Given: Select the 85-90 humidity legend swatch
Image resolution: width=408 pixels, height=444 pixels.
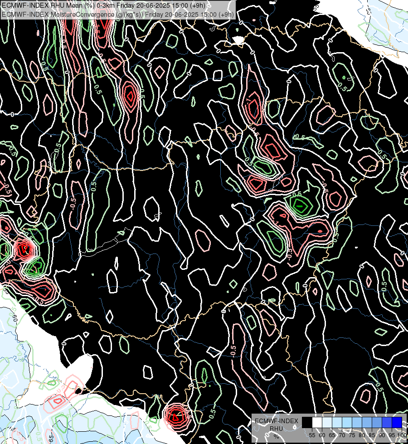Looking at the screenshot, I should [377, 423].
